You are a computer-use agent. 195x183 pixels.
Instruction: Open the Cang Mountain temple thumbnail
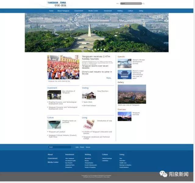pyautogui.click(x=89, y=95)
